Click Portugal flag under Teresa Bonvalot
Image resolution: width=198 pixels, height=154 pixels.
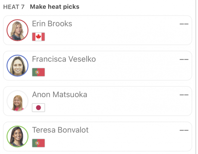pyautogui.click(x=38, y=143)
